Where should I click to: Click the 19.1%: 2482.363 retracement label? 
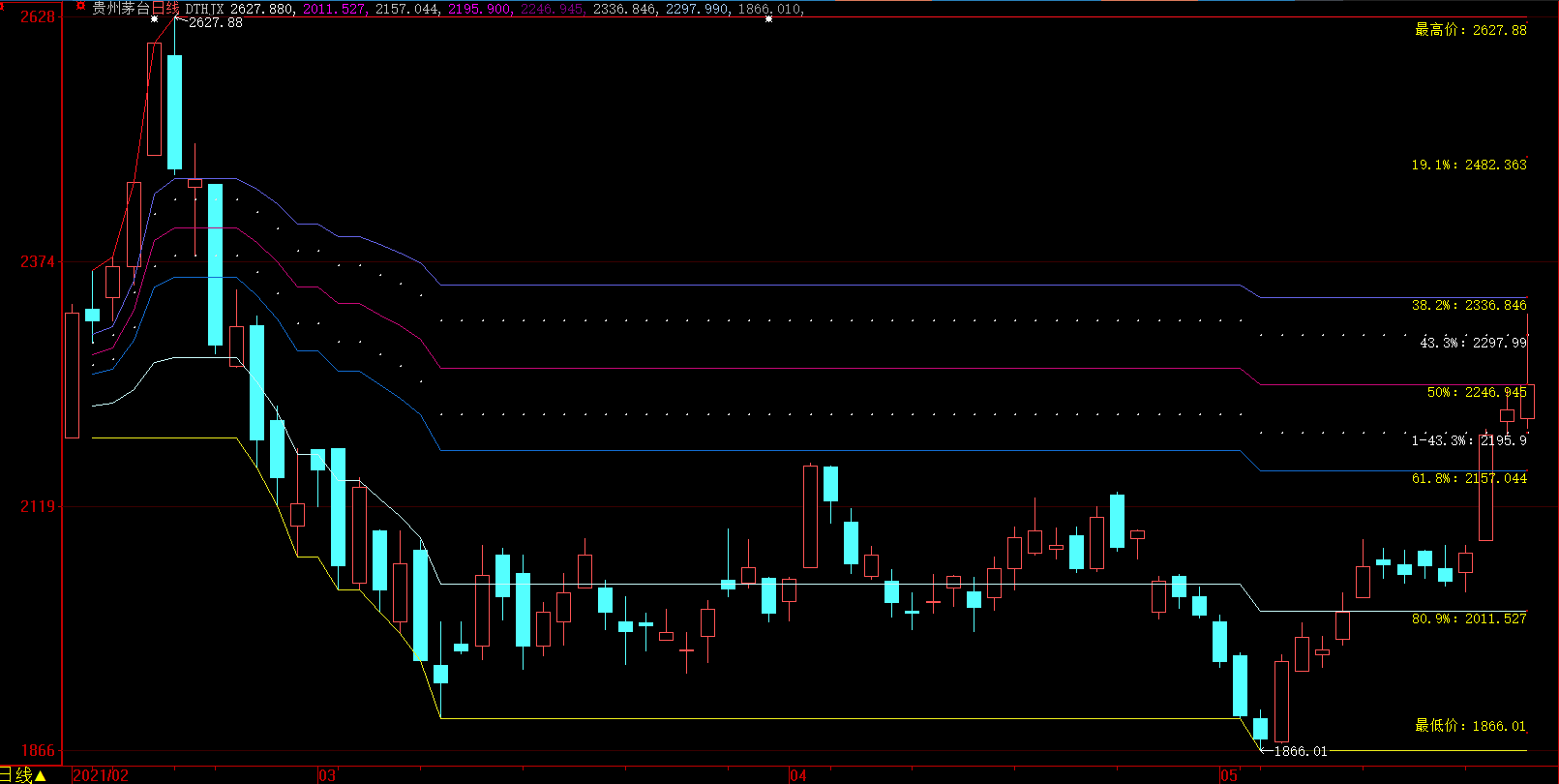[1469, 165]
